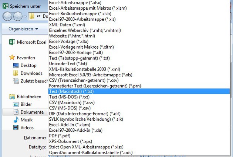Select PDF (*.pdf) file type
Screen dimensions: 233x157
pyautogui.click(x=139, y=136)
